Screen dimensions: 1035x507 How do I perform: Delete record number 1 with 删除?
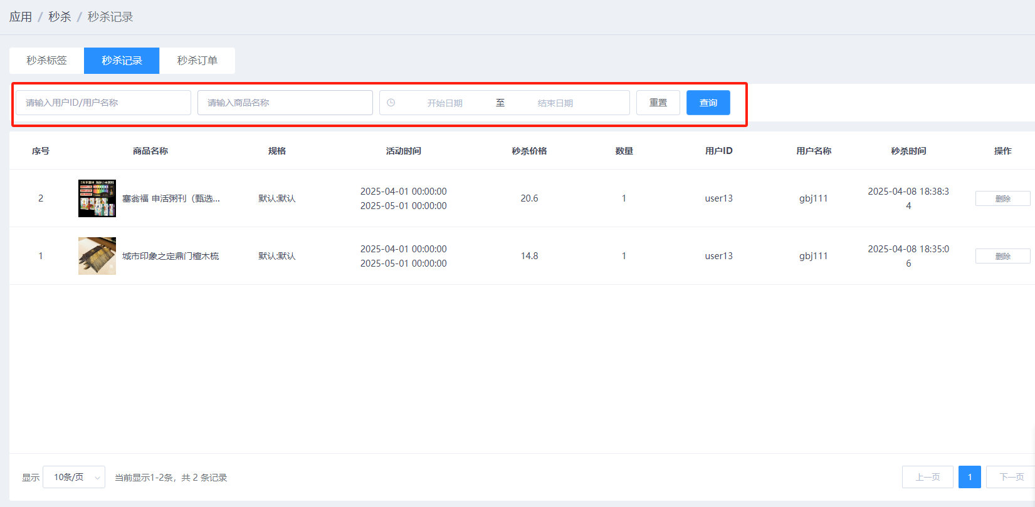pos(1002,256)
